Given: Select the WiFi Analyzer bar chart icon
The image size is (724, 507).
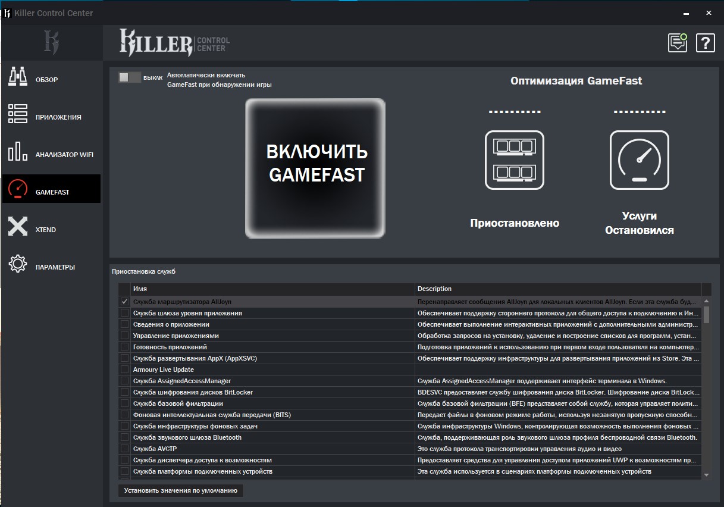Looking at the screenshot, I should click(18, 153).
